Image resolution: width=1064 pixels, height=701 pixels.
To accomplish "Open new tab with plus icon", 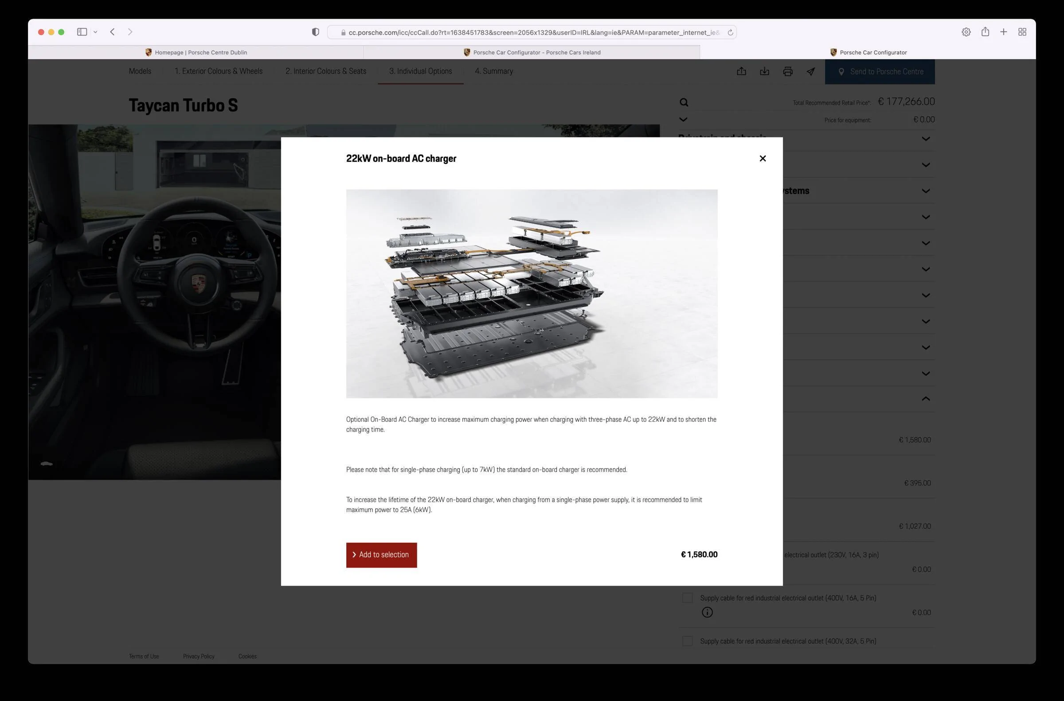I will tap(1004, 32).
